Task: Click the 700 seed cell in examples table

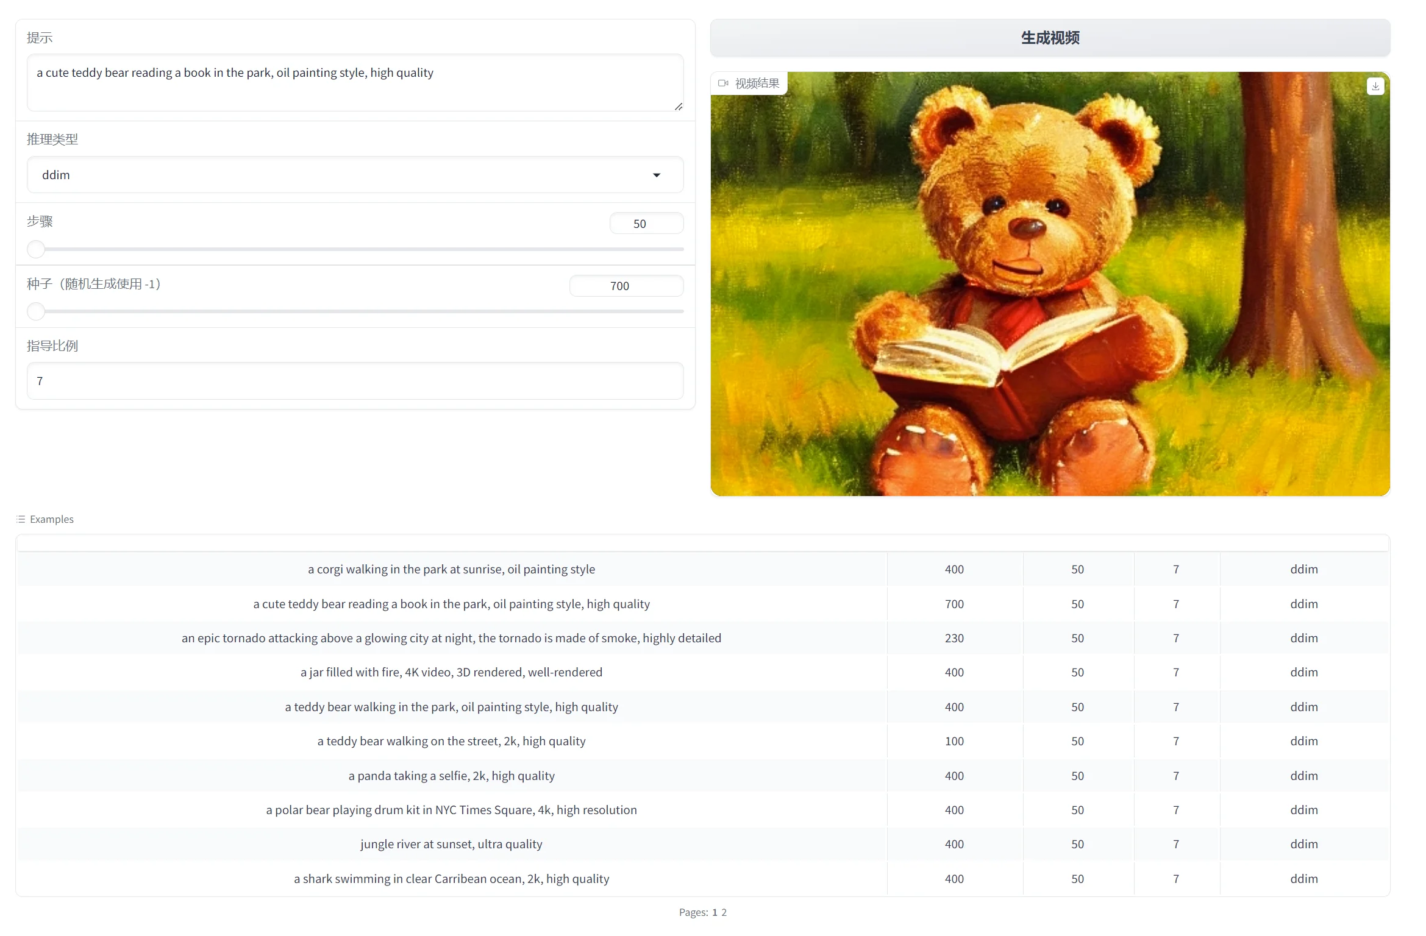Action: click(954, 604)
